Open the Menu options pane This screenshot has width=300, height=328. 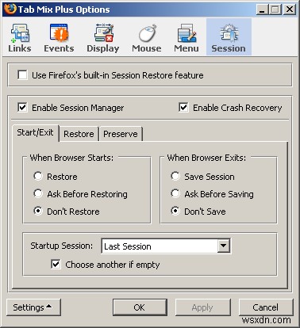(x=187, y=37)
